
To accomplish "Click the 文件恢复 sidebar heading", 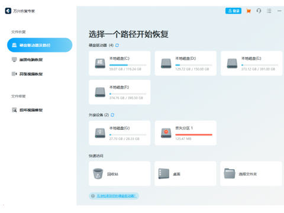I will [18, 32].
